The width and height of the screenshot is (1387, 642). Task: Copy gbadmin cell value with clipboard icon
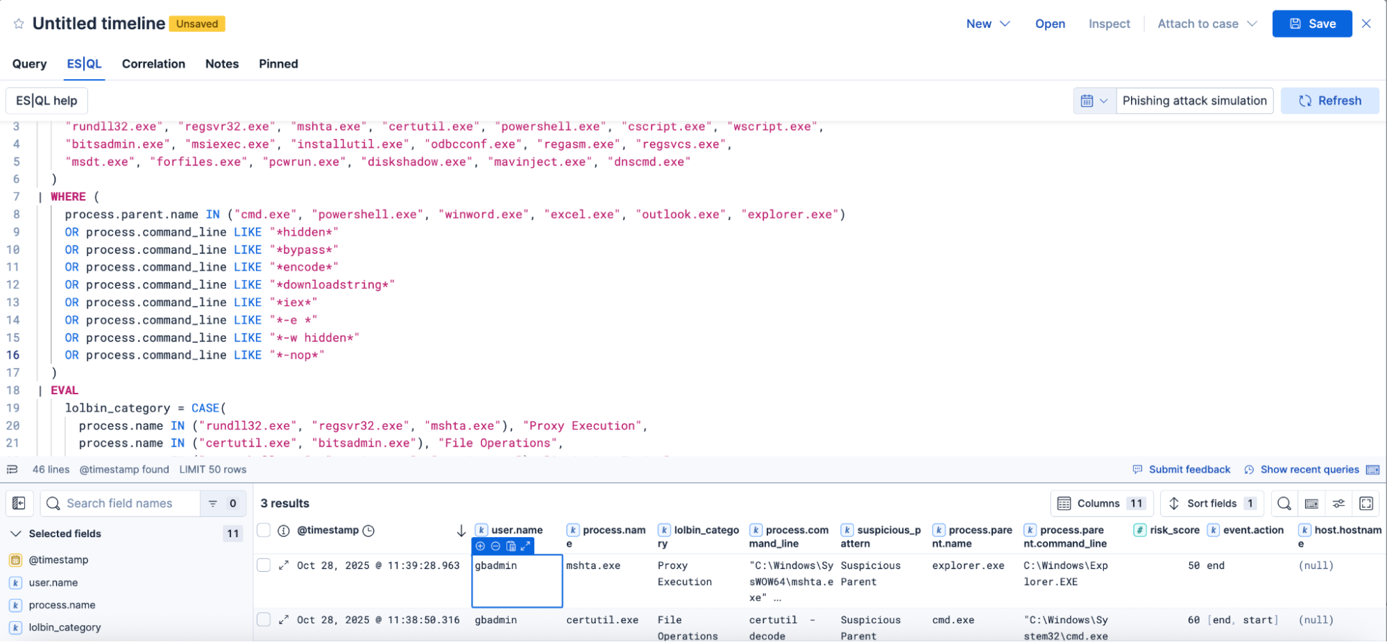point(511,546)
